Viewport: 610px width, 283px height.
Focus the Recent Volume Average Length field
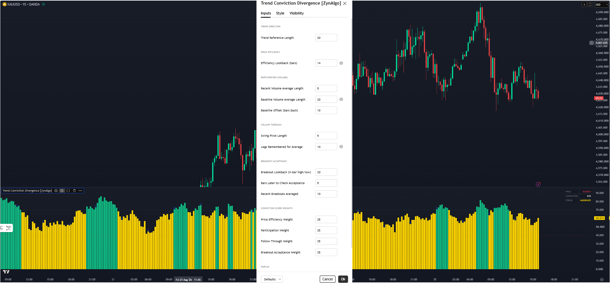pyautogui.click(x=326, y=88)
